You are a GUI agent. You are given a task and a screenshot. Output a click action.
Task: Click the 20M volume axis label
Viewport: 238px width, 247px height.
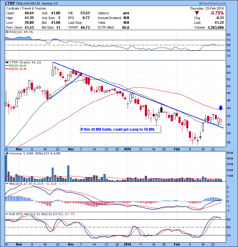pos(230,170)
